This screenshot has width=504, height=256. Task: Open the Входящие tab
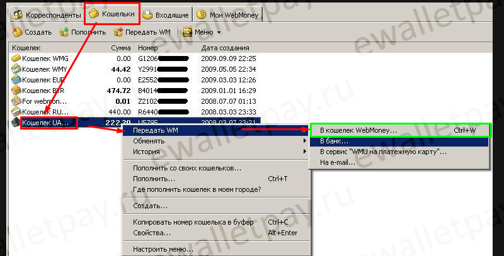166,14
